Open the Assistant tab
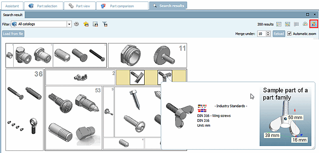 (12, 6)
